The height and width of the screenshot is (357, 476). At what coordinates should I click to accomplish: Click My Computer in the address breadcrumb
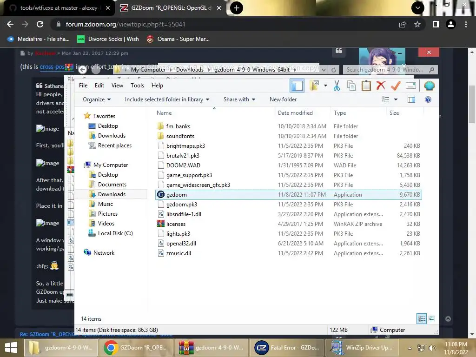point(148,70)
